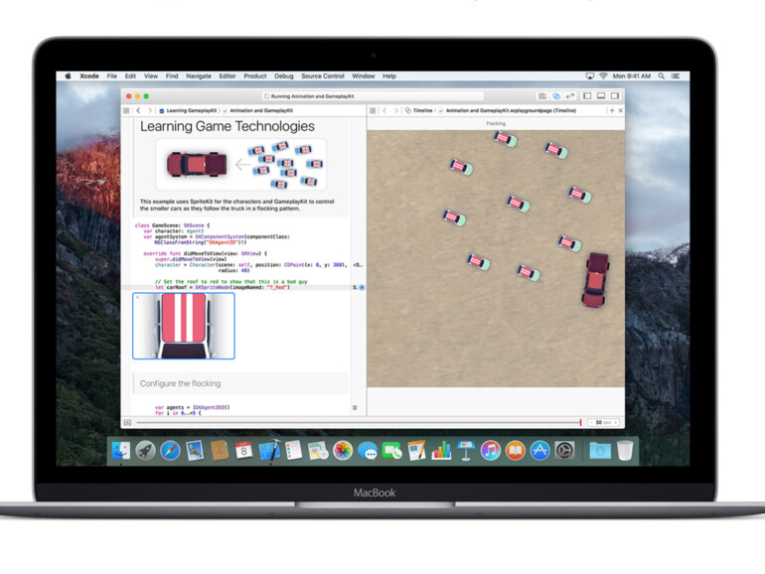Open the Source Control menu
The height and width of the screenshot is (574, 765).
point(323,76)
